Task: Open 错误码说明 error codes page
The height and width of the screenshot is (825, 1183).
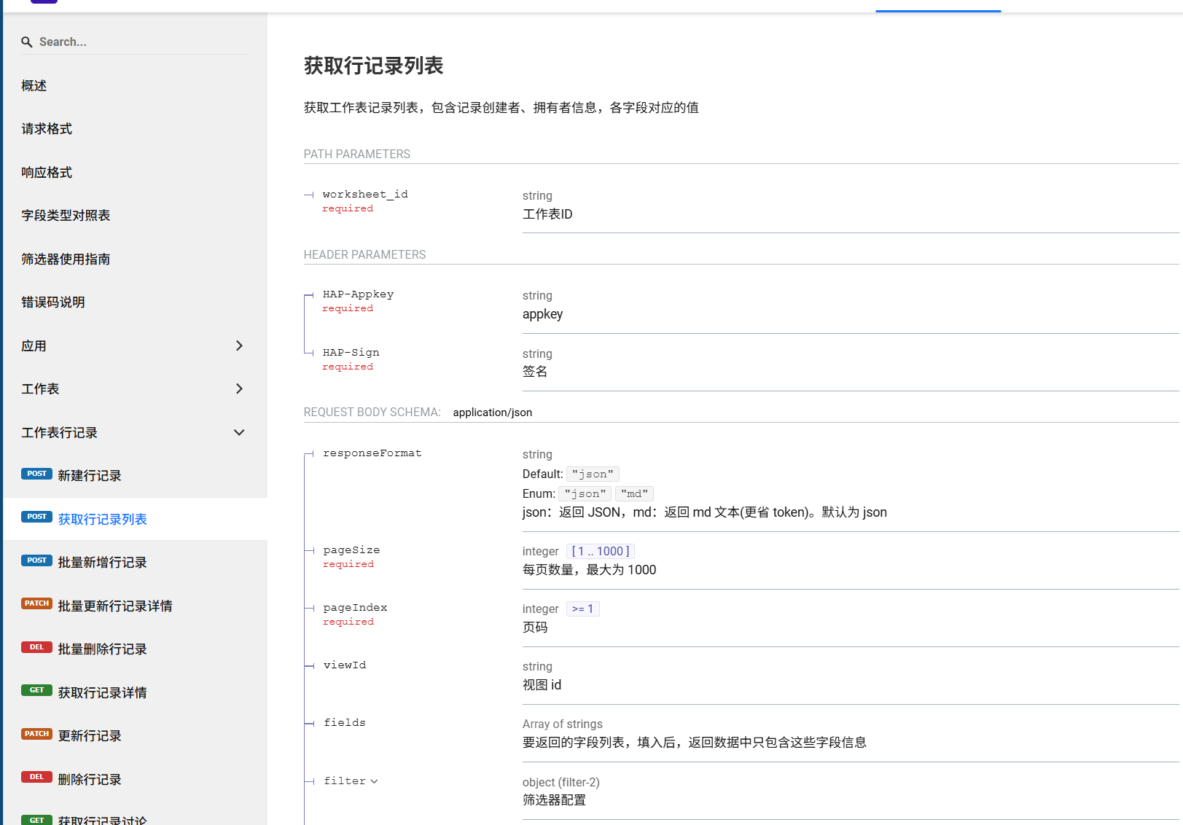Action: tap(53, 302)
